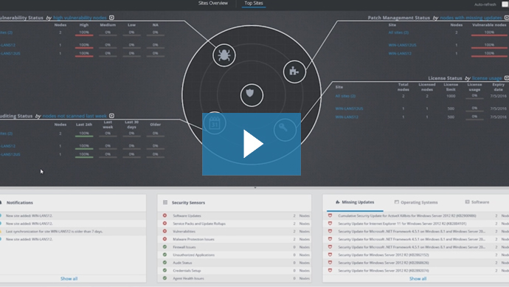Screen dimensions: 509x287
Task: Click the puzzle piece patch management icon
Action: click(x=294, y=72)
